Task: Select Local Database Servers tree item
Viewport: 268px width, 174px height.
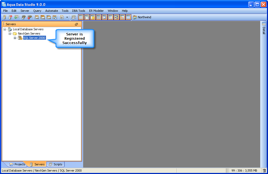Action: [x=28, y=29]
